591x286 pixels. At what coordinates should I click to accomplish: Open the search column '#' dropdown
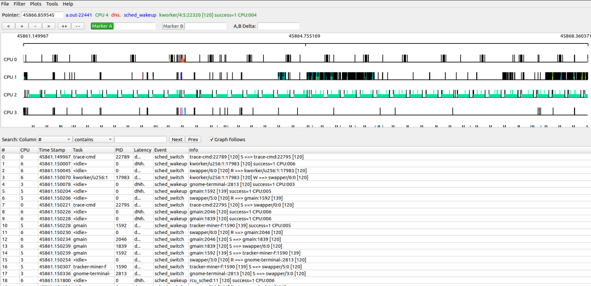tap(54, 139)
